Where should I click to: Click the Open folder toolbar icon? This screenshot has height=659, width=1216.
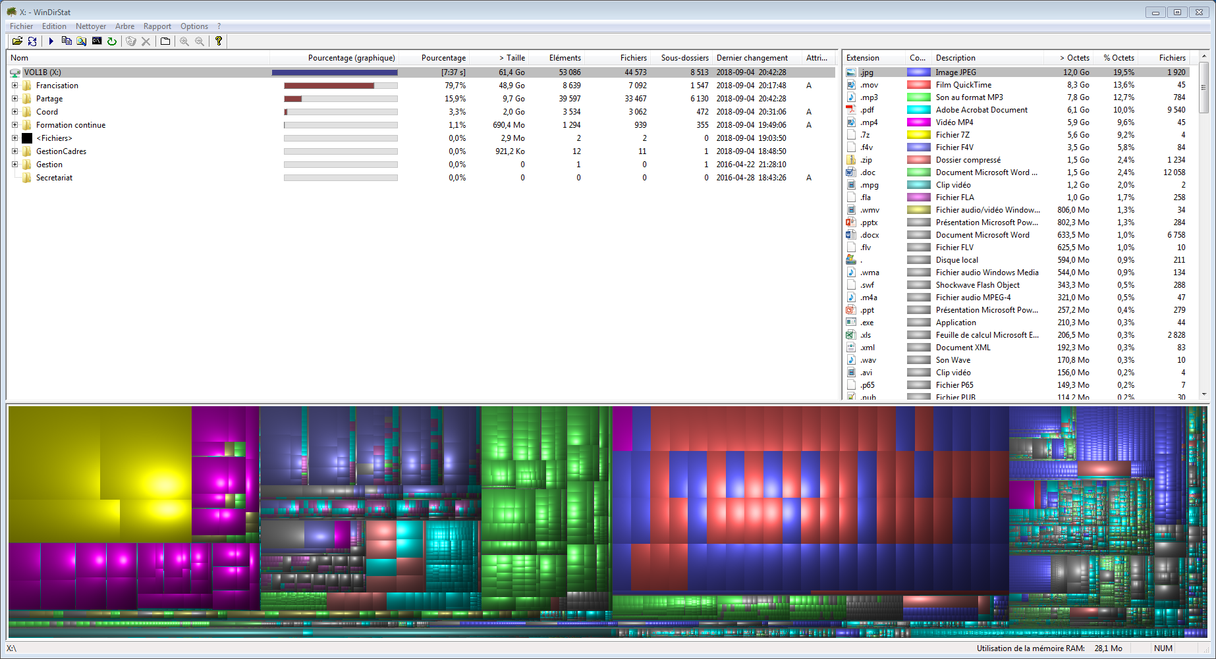click(x=17, y=41)
